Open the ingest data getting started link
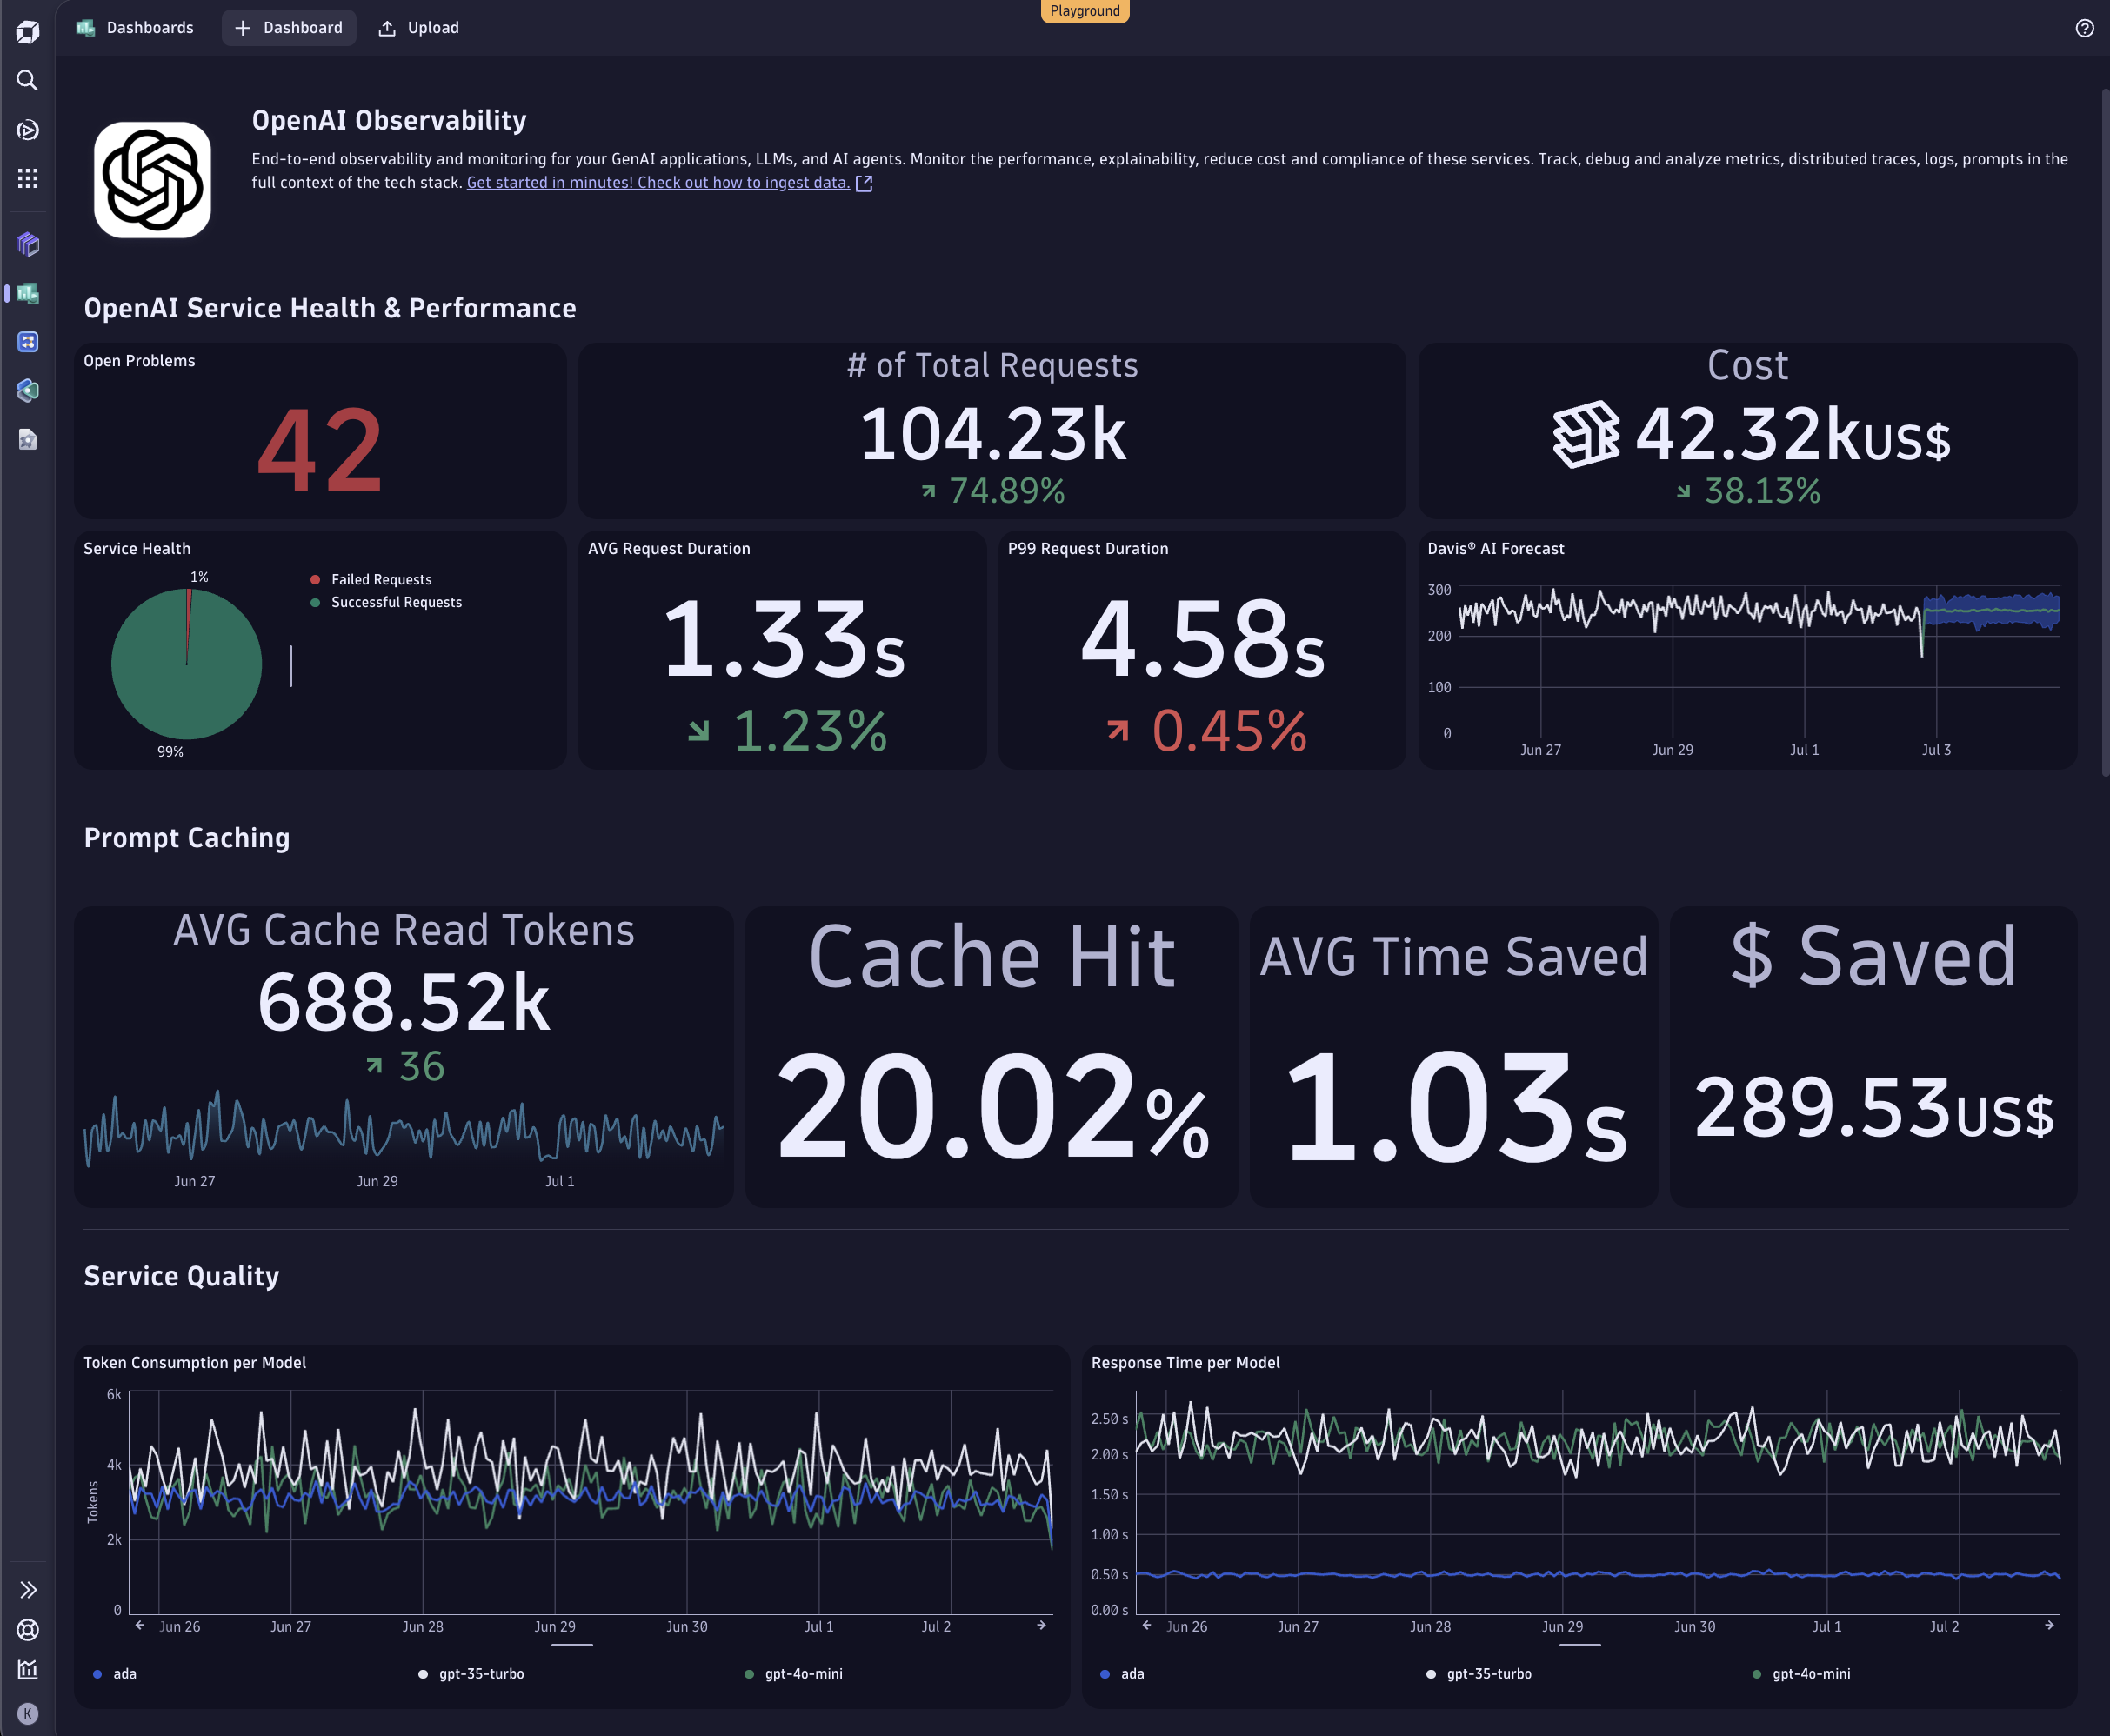The height and width of the screenshot is (1736, 2110). click(x=660, y=182)
